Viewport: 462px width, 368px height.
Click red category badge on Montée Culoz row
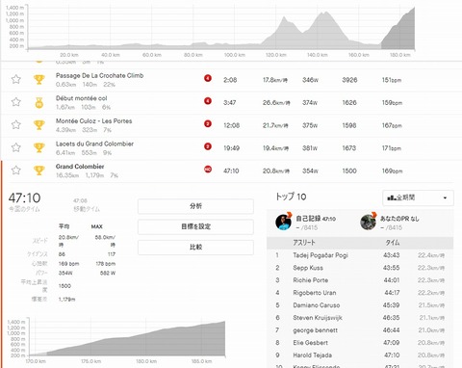(x=208, y=123)
